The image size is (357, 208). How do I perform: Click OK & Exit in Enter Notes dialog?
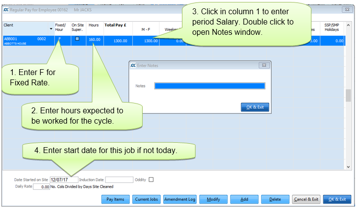[x=255, y=107]
